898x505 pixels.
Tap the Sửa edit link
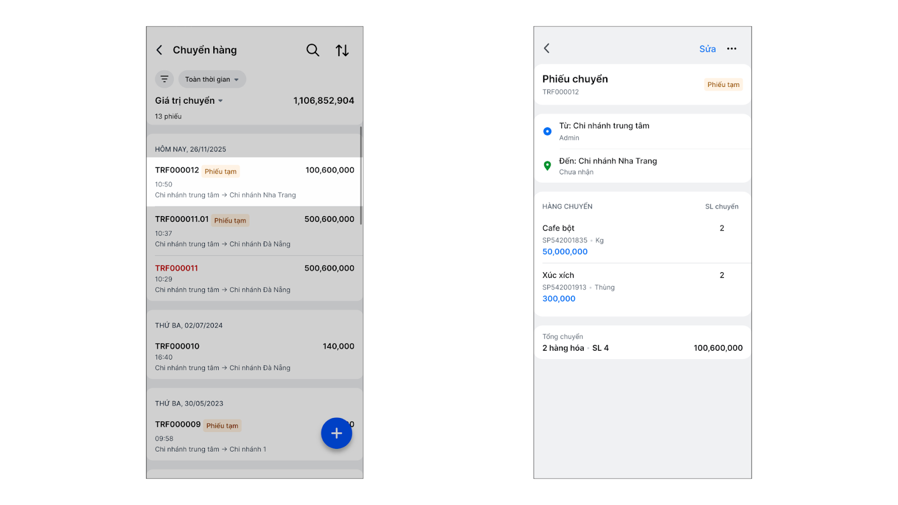click(x=708, y=49)
